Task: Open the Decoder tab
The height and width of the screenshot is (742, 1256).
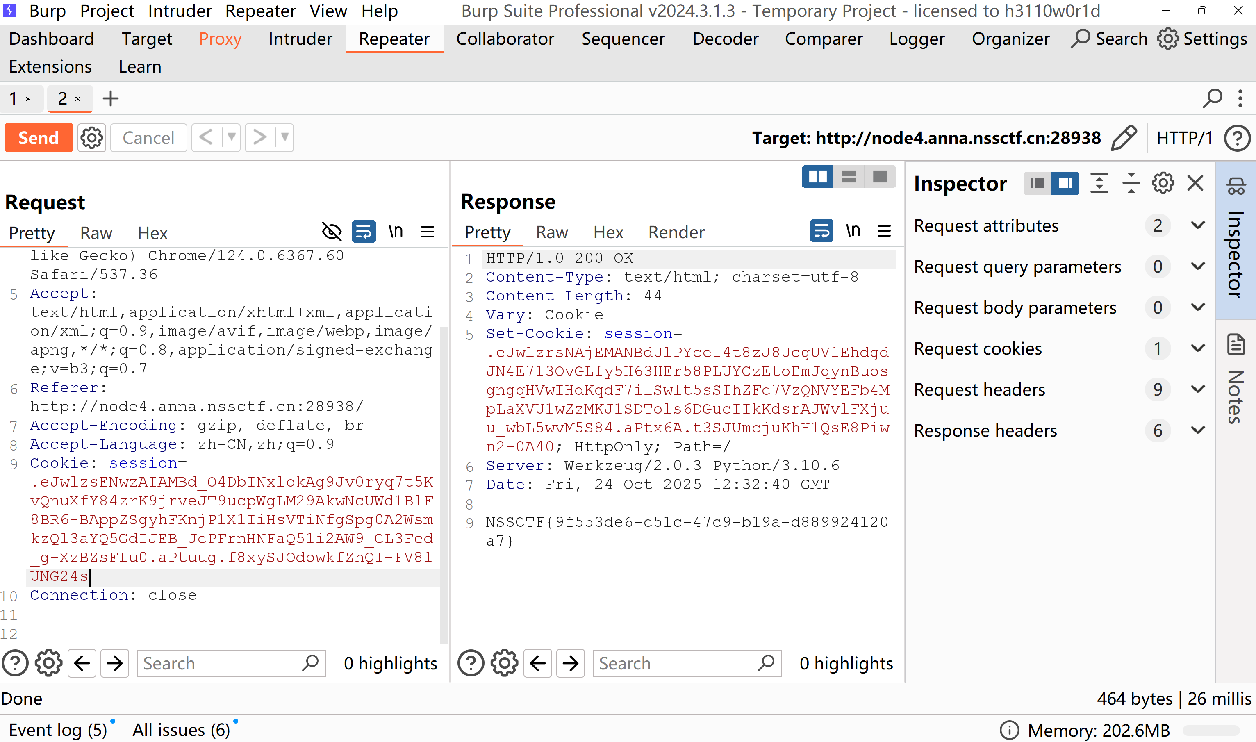Action: coord(725,39)
